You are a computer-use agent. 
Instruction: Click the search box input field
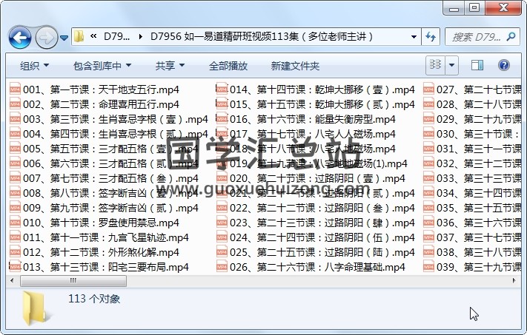point(478,36)
